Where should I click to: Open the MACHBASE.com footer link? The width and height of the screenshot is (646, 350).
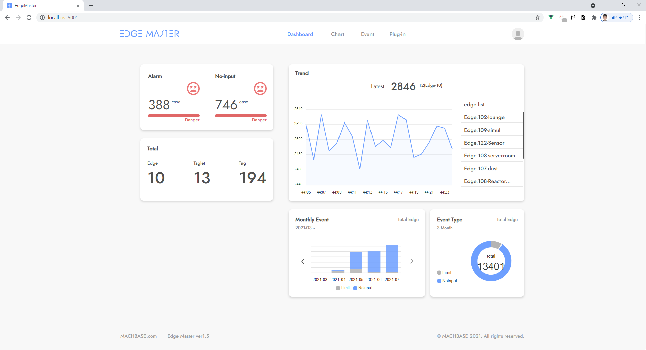(138, 336)
